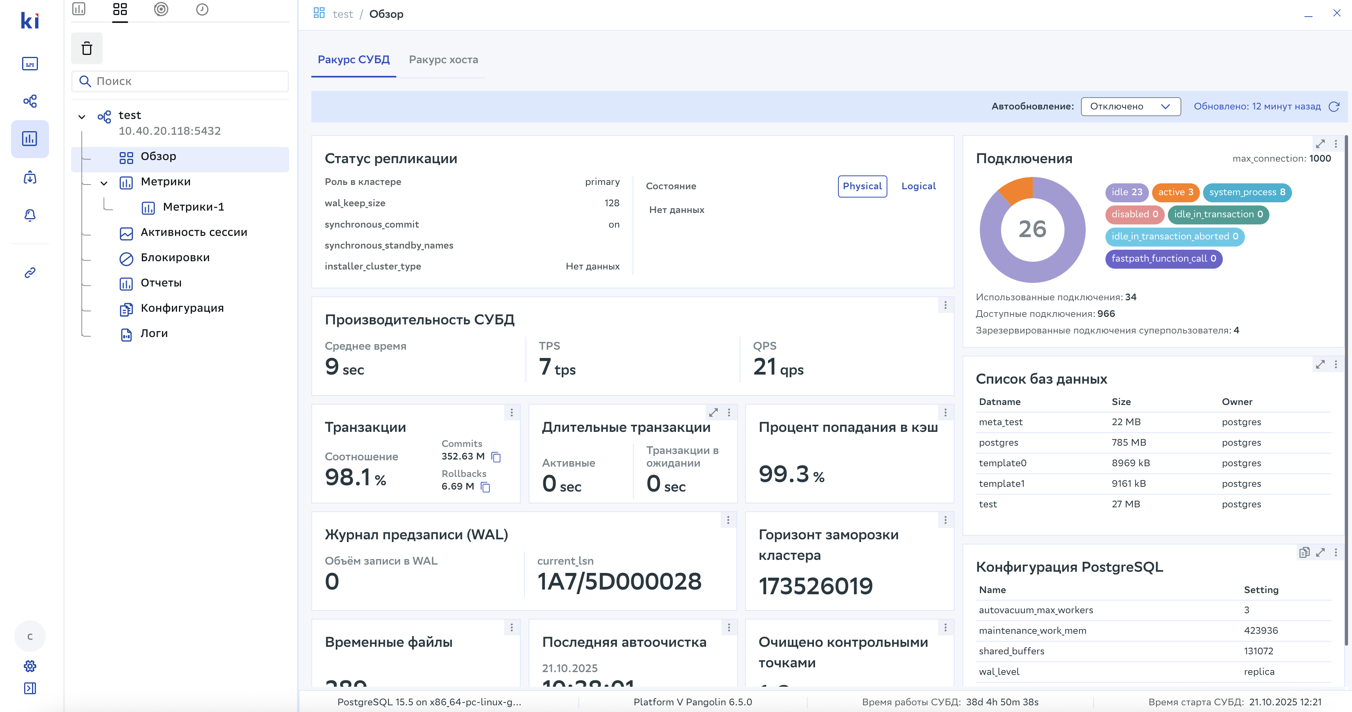Screen dimensions: 1352x712
Task: Click the trash delete button
Action: click(x=87, y=48)
